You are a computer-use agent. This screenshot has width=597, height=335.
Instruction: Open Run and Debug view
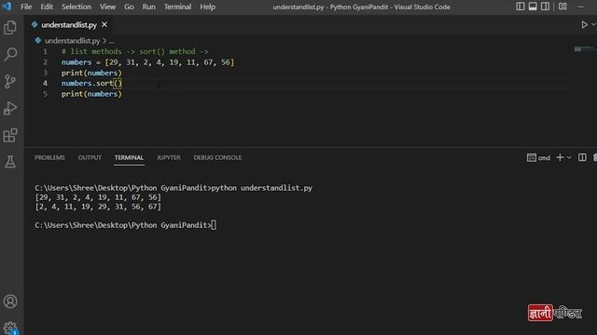click(10, 108)
